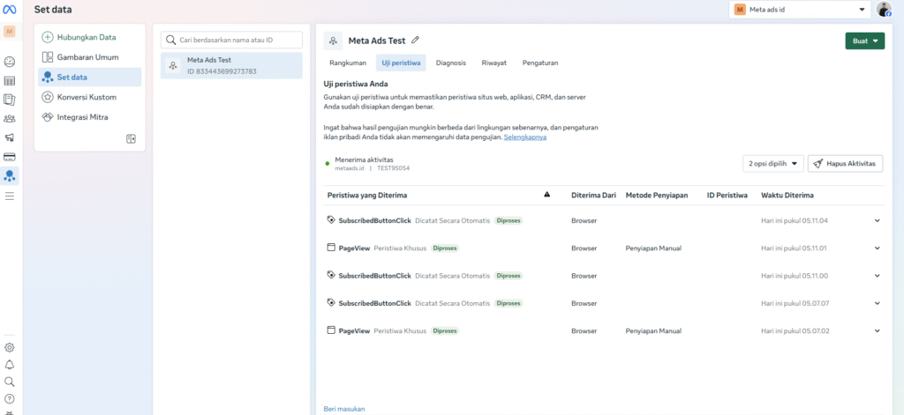Screen dimensions: 904x415
Task: Click the search magnifier icon in left rail
Action: [10, 382]
